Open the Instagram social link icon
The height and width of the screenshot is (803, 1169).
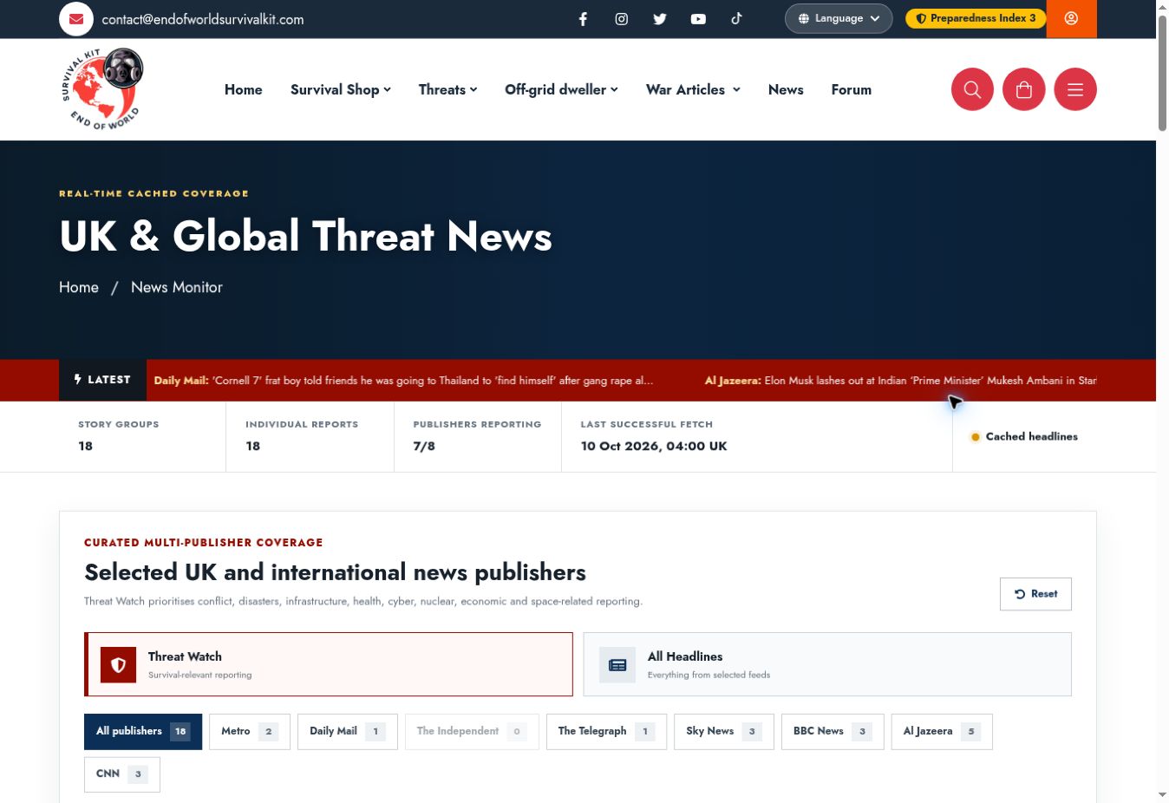(622, 19)
